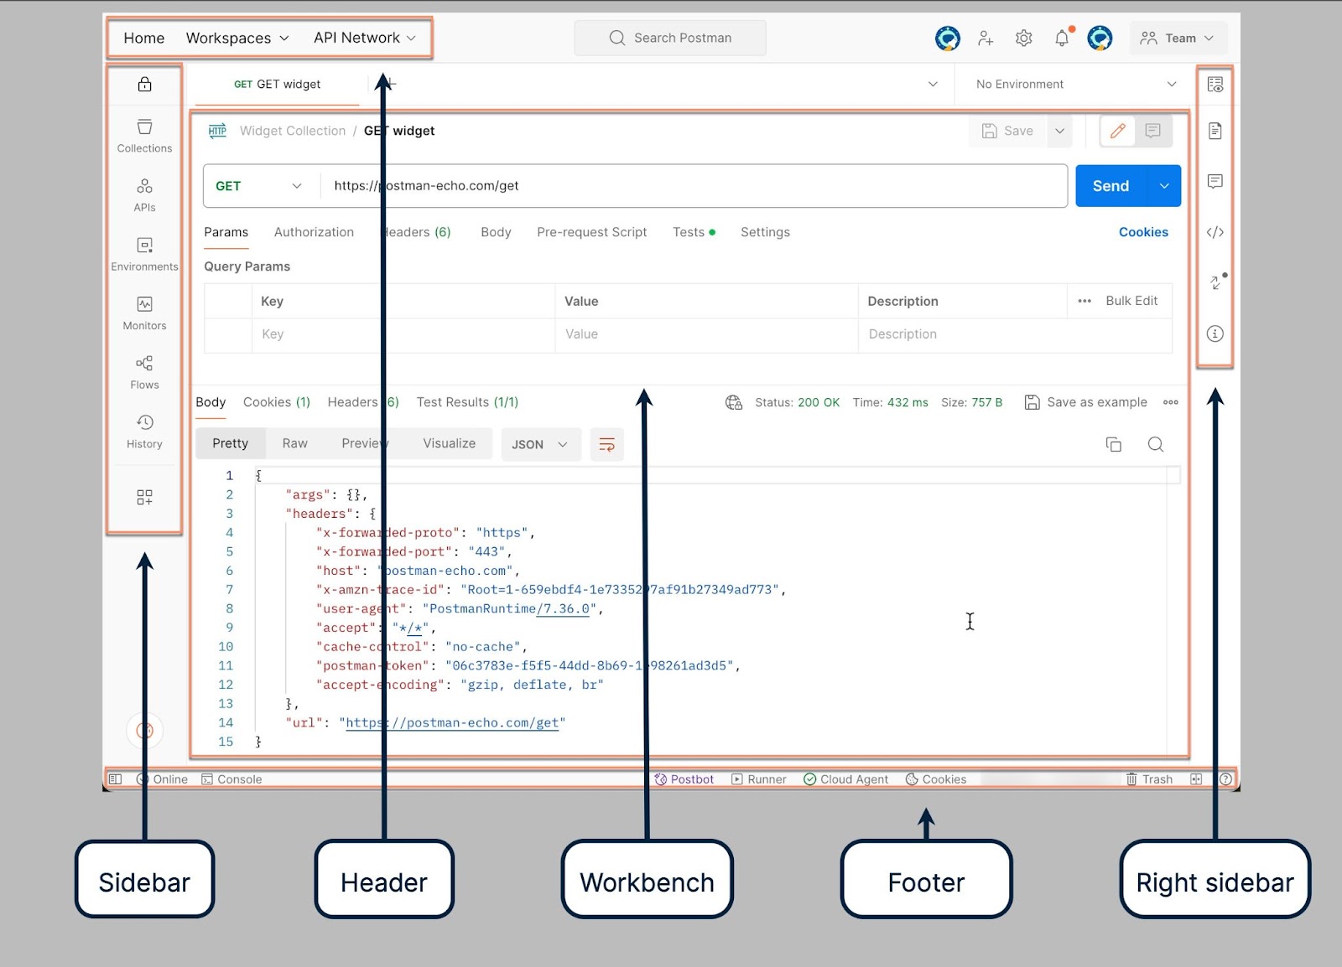Image resolution: width=1342 pixels, height=967 pixels.
Task: Click the blue Send button
Action: click(x=1111, y=186)
